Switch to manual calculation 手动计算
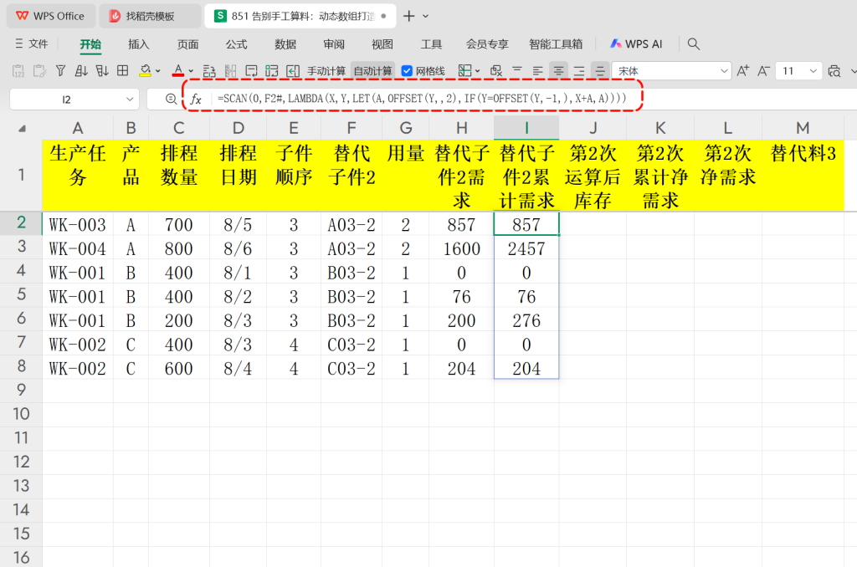 click(x=326, y=71)
